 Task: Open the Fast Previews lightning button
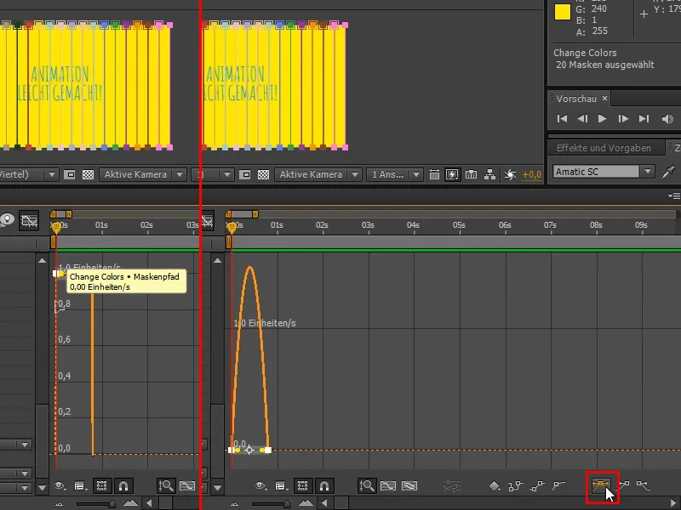point(452,174)
